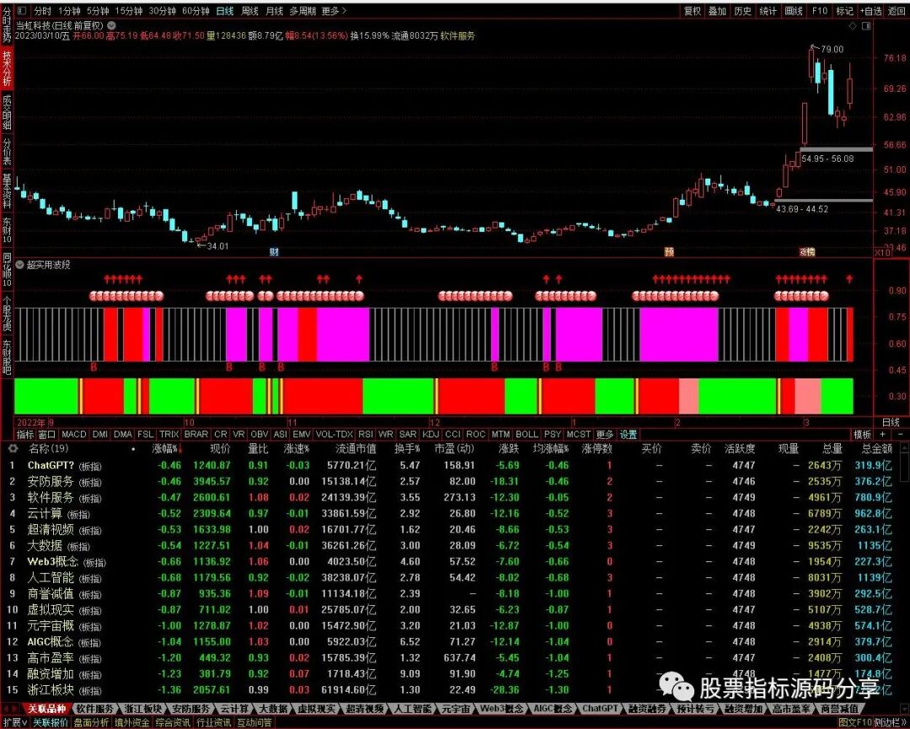Open 更多 indicators list in indicator bar

[604, 434]
